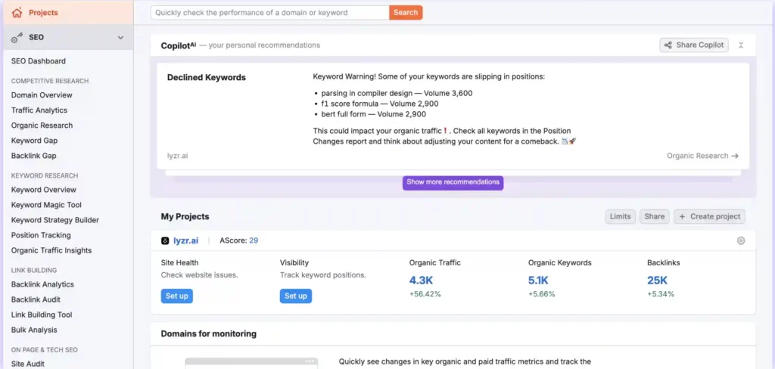
Task: Open Domain Overview
Action: [42, 95]
